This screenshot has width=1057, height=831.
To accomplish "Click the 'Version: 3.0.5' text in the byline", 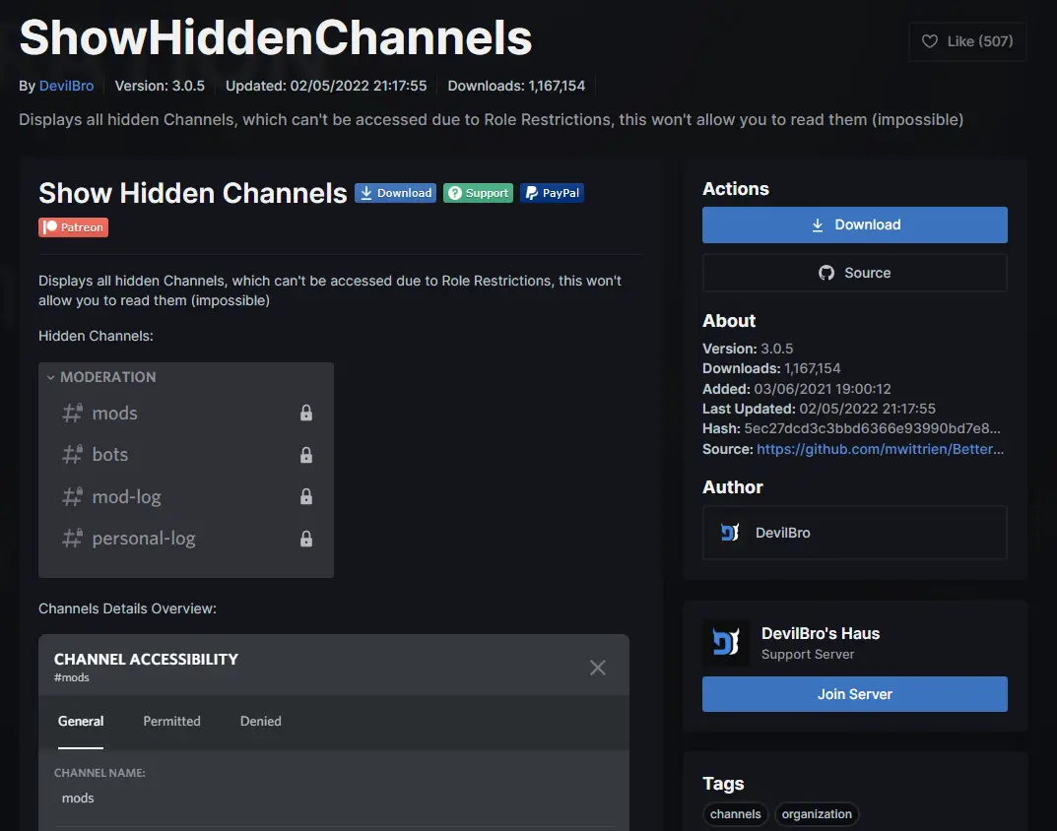I will click(x=160, y=86).
